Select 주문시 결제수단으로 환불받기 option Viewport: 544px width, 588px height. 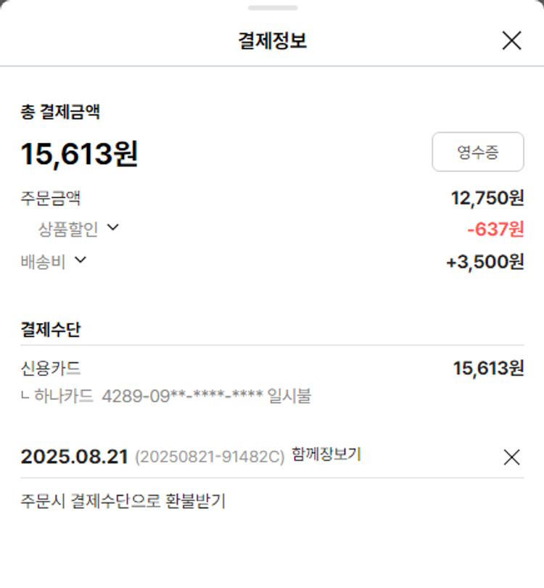tap(123, 501)
